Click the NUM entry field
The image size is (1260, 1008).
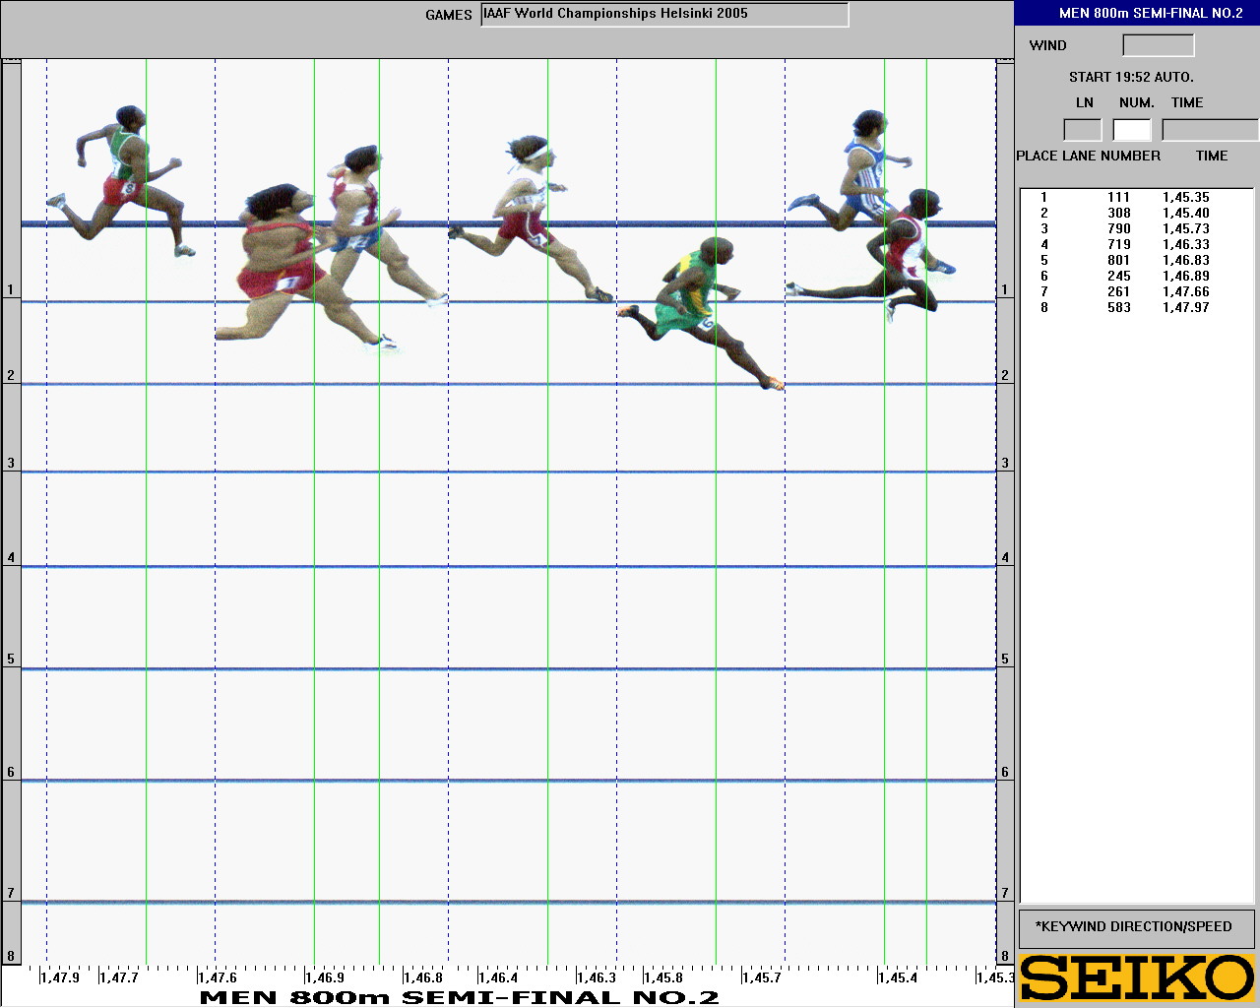1132,130
